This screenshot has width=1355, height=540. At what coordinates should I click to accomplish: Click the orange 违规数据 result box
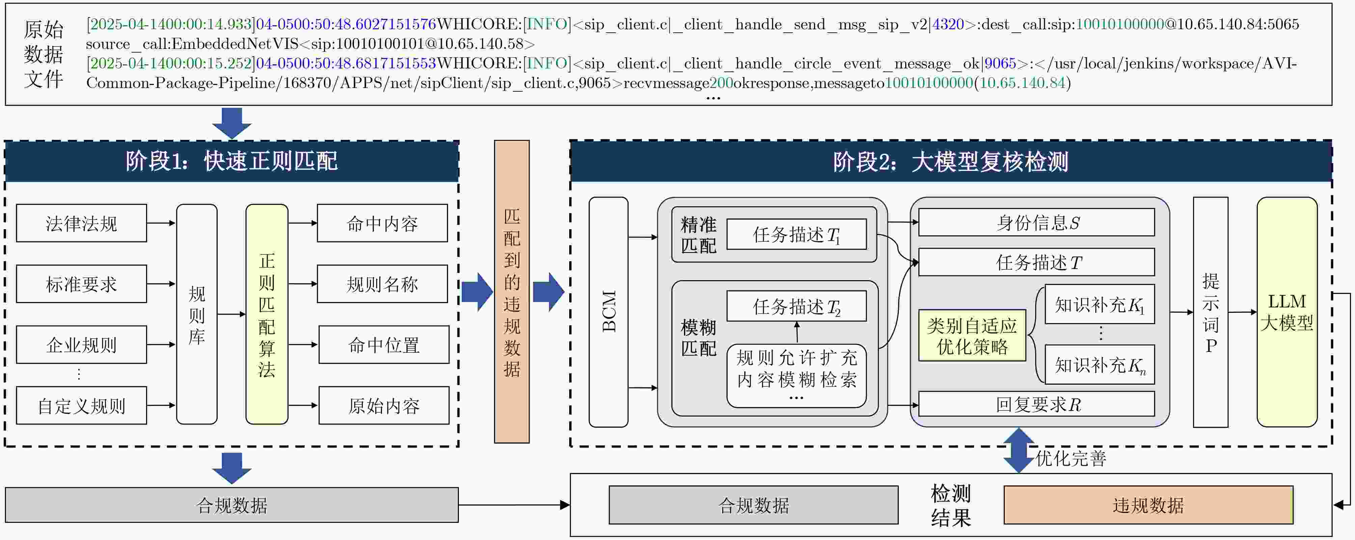coord(1148,505)
